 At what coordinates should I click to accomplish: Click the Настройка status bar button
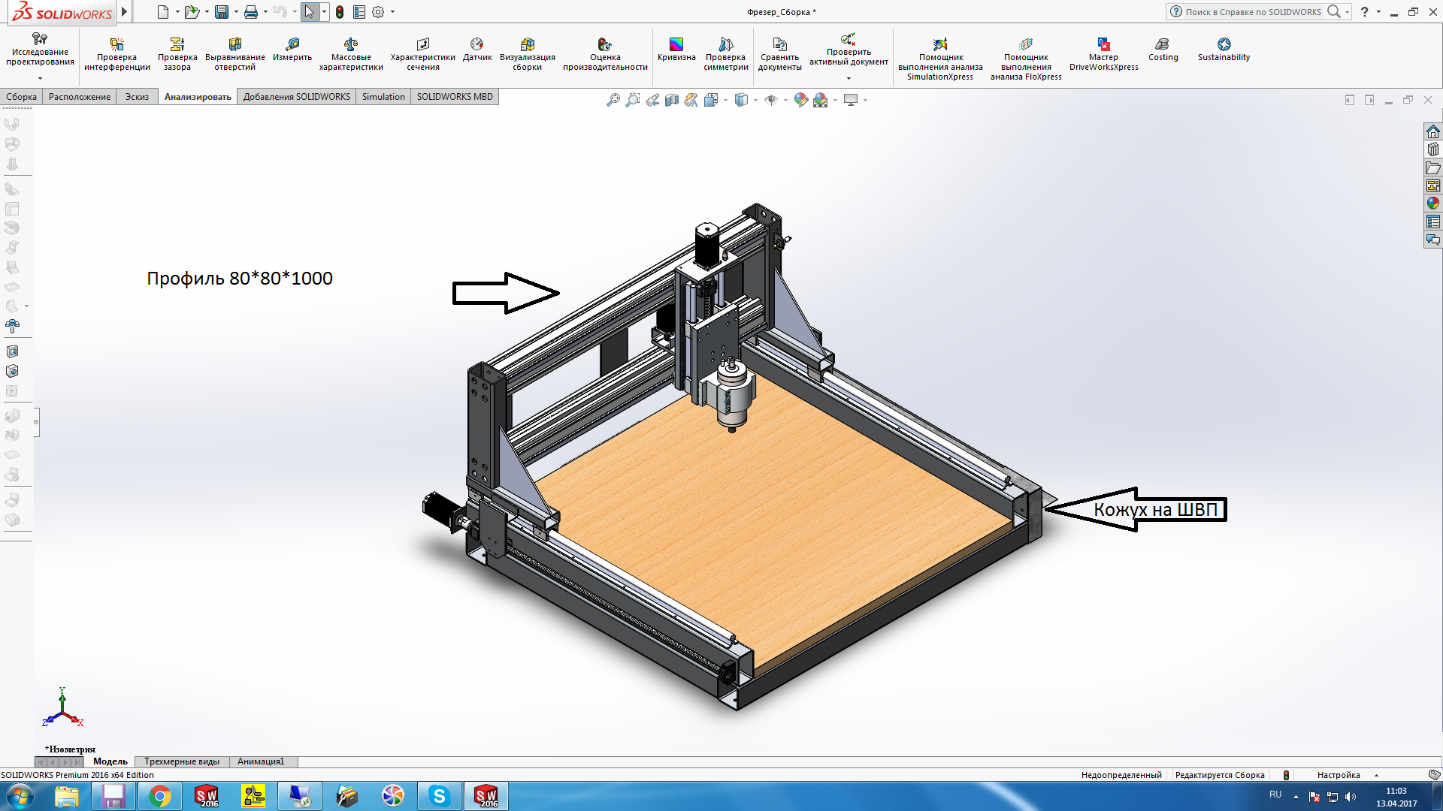(x=1339, y=775)
